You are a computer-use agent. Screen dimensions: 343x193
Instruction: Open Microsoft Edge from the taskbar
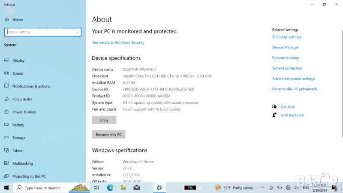pyautogui.click(x=110, y=188)
